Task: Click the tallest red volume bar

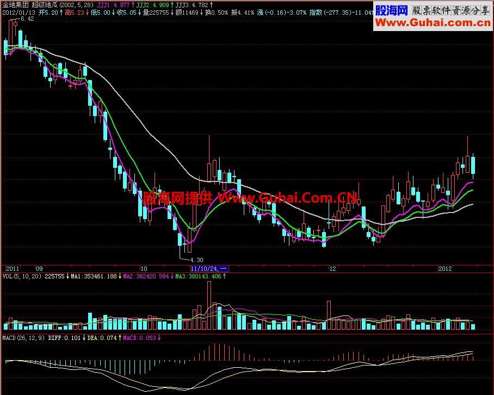Action: point(209,305)
